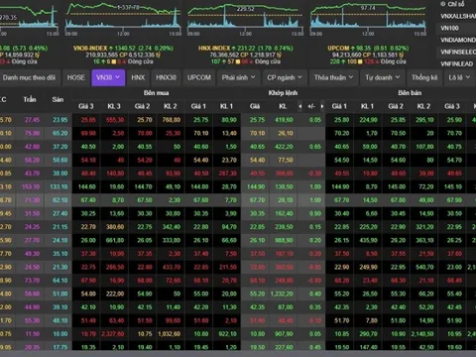Click the 768,80 volume cell
476x357 pixels.
pyautogui.click(x=172, y=120)
